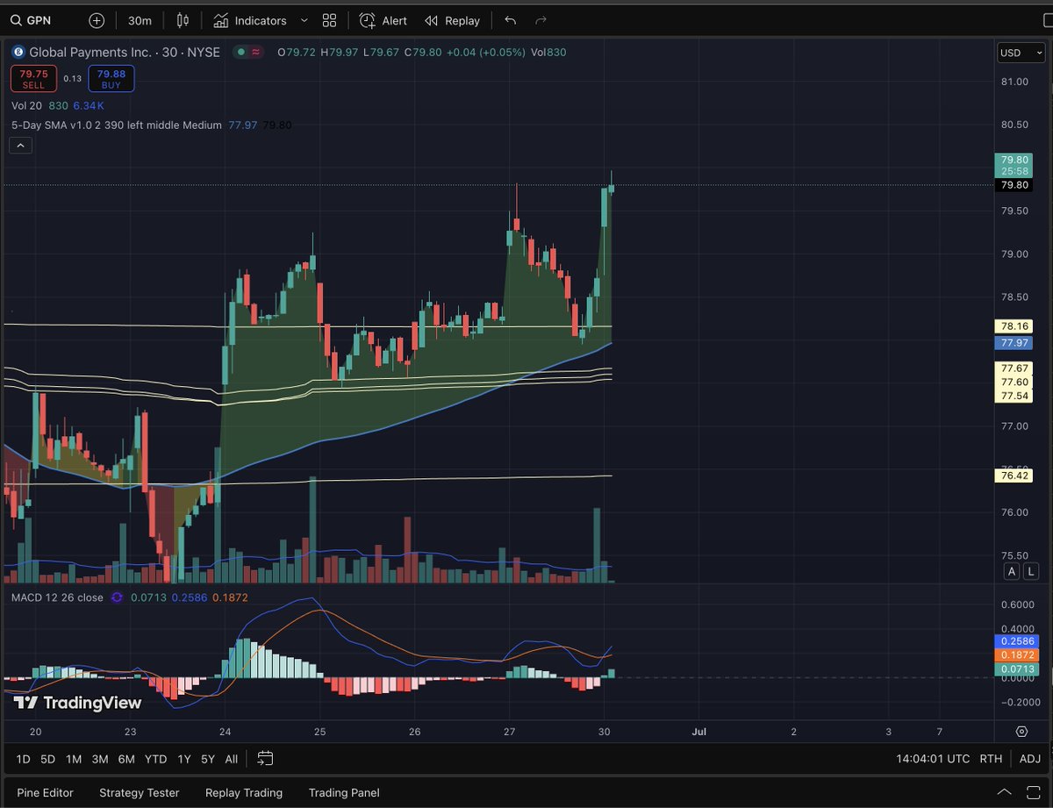Set time range to 1D

(24, 759)
